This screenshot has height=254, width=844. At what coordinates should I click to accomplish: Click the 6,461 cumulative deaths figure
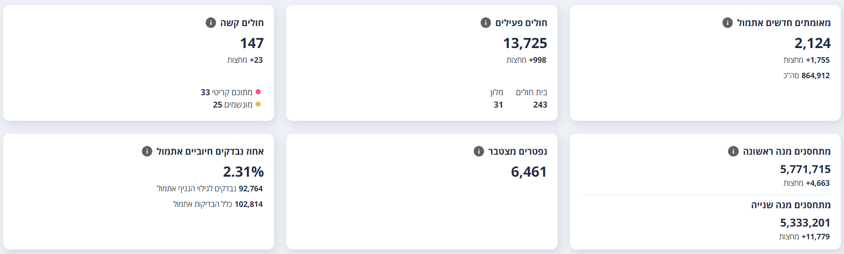coord(529,172)
